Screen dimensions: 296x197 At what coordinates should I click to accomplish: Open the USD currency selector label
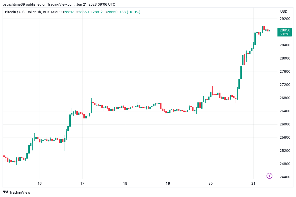point(284,12)
